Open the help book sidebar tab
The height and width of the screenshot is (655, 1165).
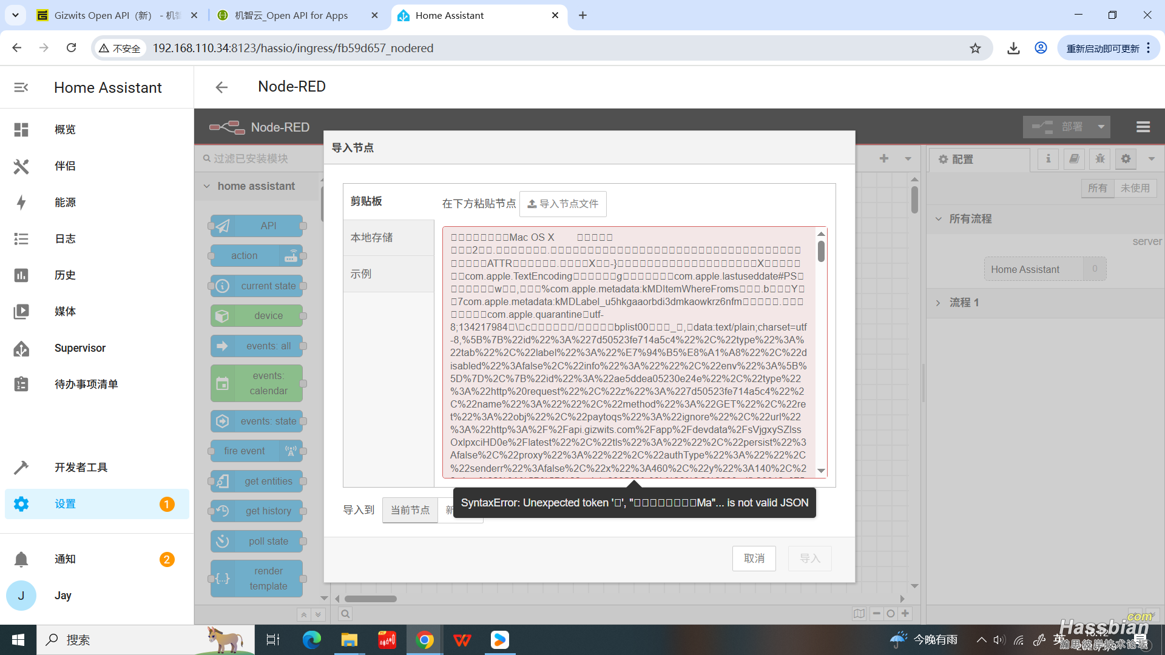click(x=1074, y=159)
